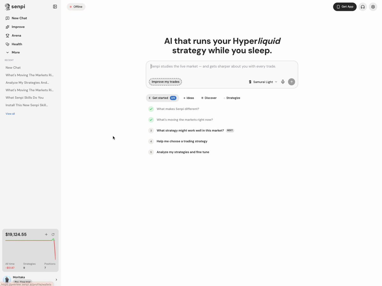This screenshot has width=382, height=286.
Task: Open 'Analyze My Strategies And...' chat
Action: [x=27, y=83]
